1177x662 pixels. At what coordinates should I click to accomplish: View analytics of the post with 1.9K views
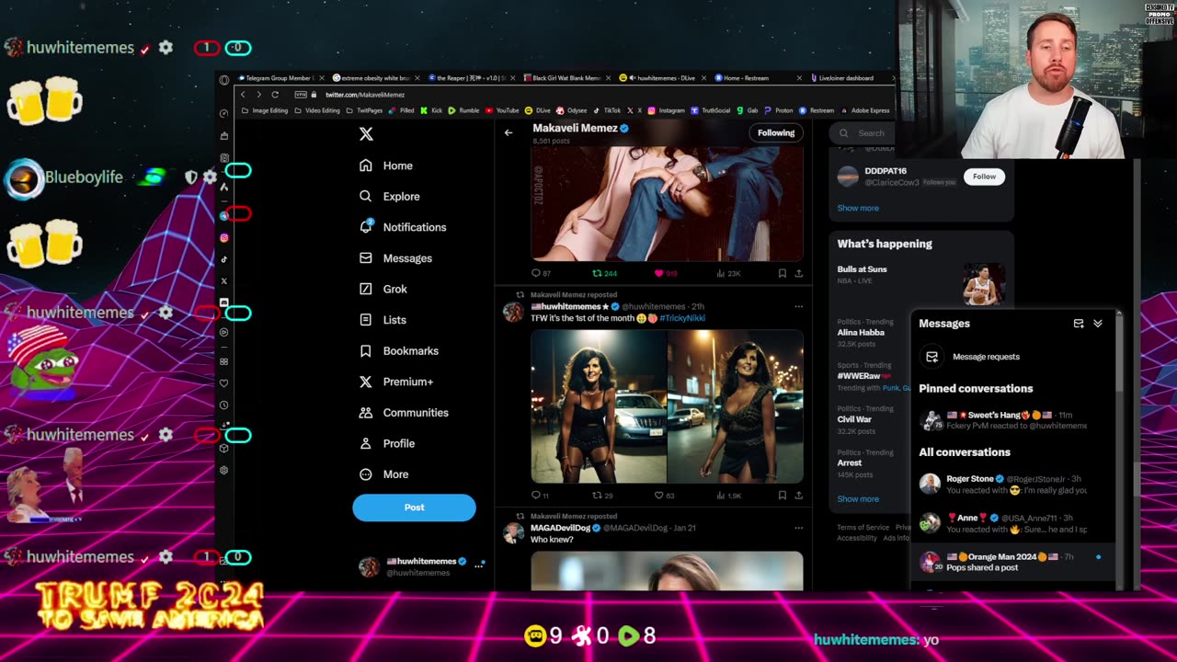tap(728, 496)
